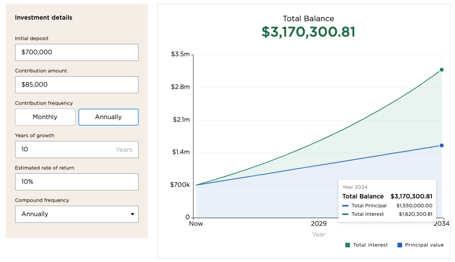Viewport: 455px width, 262px height.
Task: Click the Total interest legend label
Action: 370,245
